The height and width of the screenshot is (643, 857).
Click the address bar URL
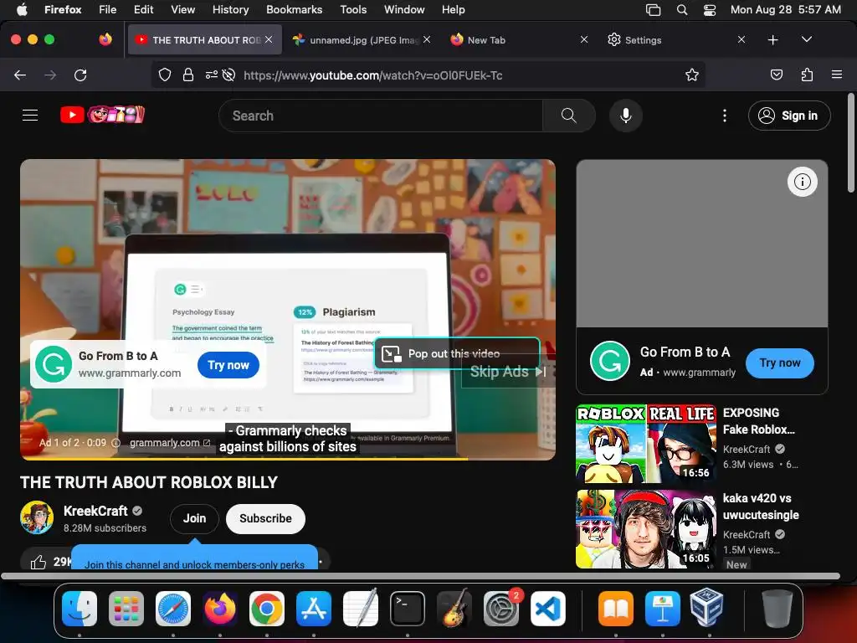pos(372,75)
